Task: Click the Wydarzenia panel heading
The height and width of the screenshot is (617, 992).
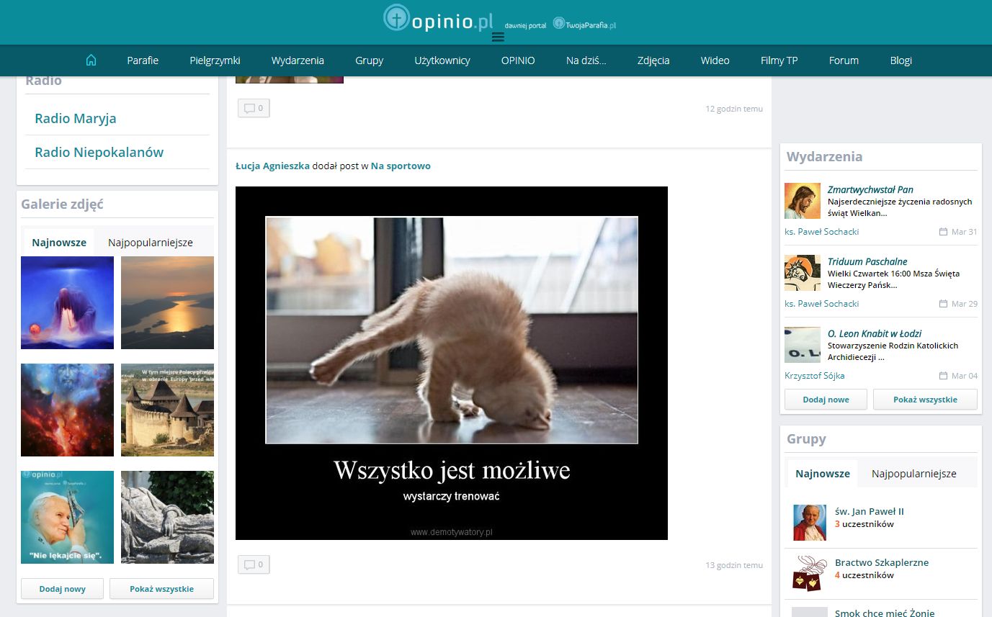Action: point(824,156)
